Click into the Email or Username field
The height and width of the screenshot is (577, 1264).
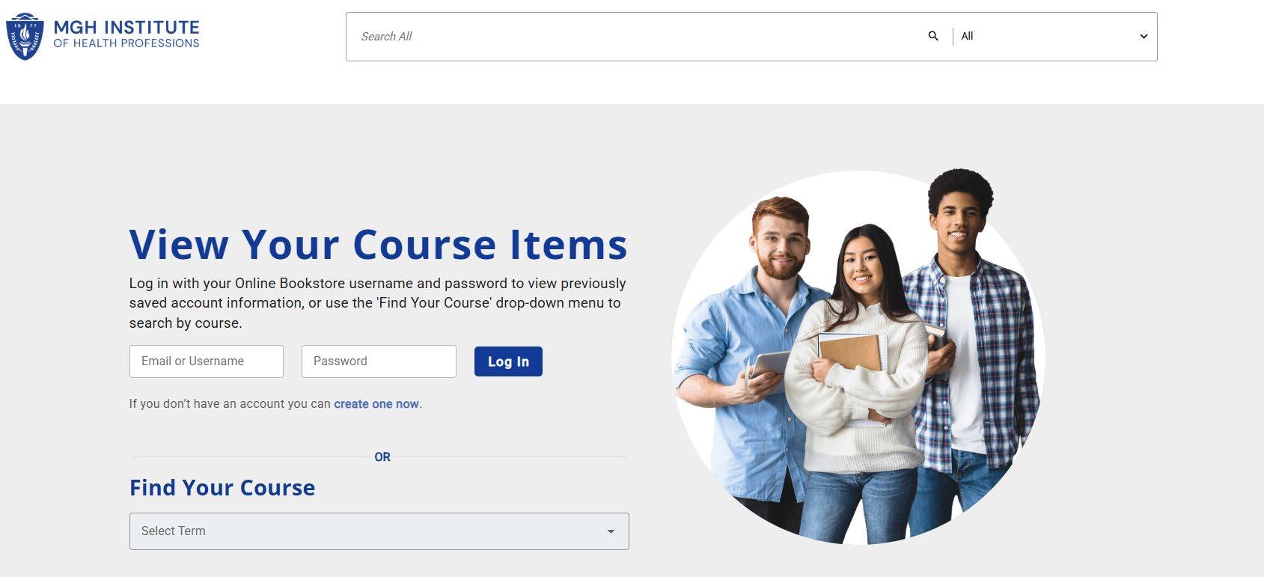207,361
